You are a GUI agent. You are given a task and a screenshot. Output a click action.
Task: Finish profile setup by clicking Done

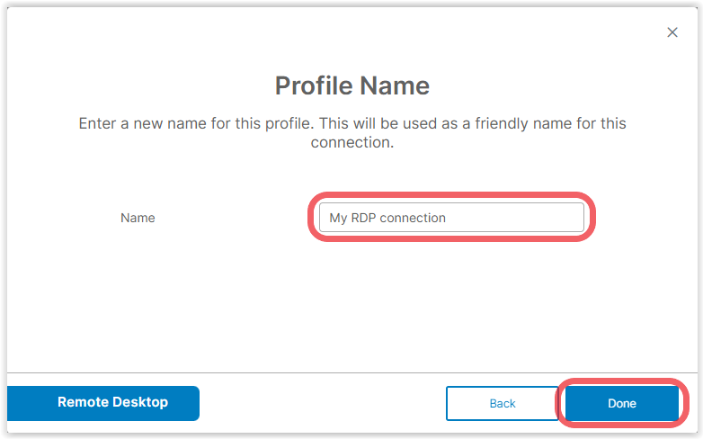tap(622, 403)
